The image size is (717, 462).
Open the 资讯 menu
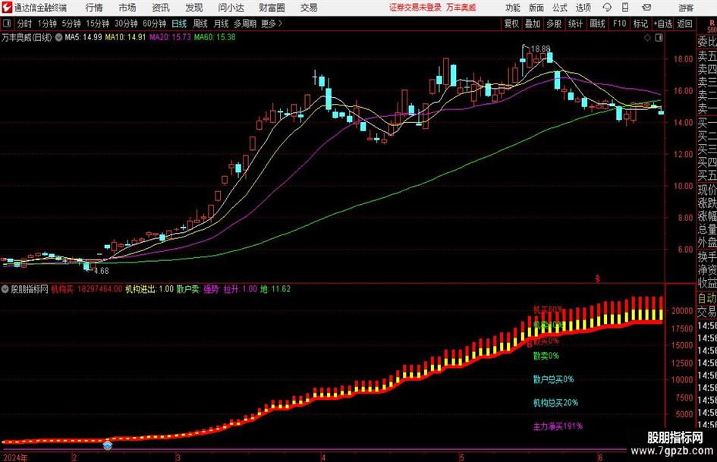(161, 8)
